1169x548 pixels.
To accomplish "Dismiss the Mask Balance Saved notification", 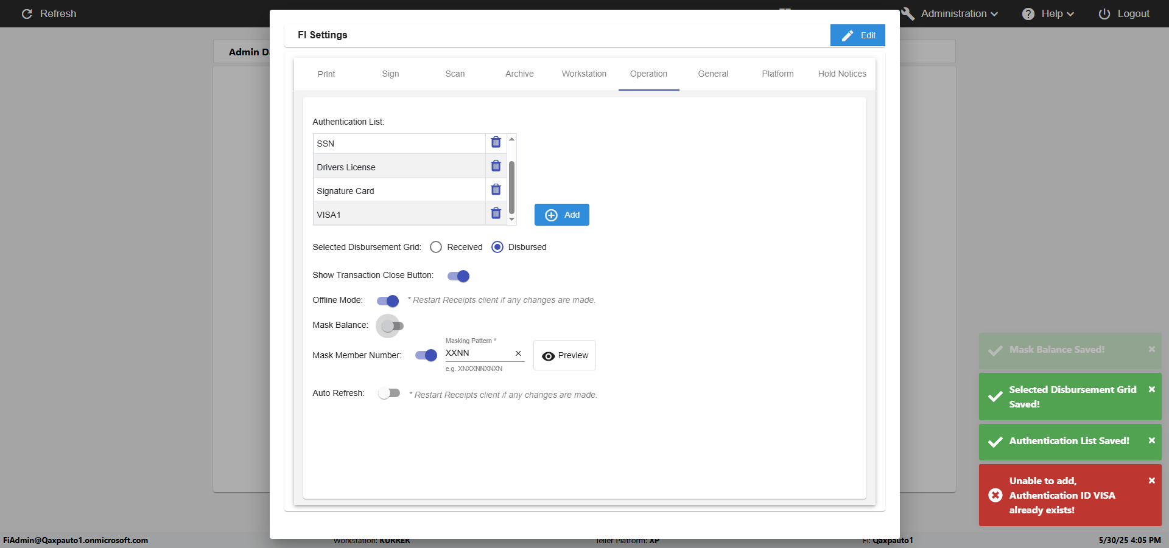I will pos(1151,349).
